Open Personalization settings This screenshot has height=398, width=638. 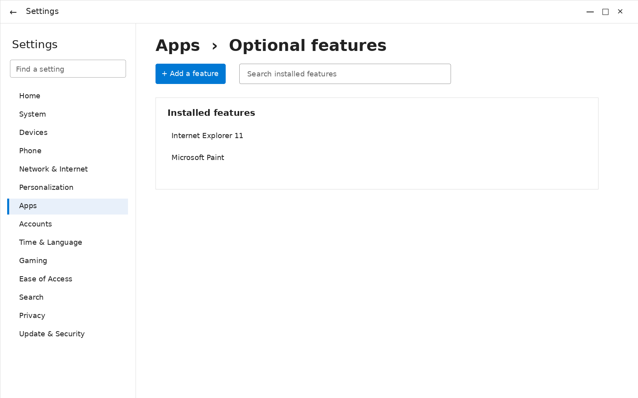click(x=68, y=187)
